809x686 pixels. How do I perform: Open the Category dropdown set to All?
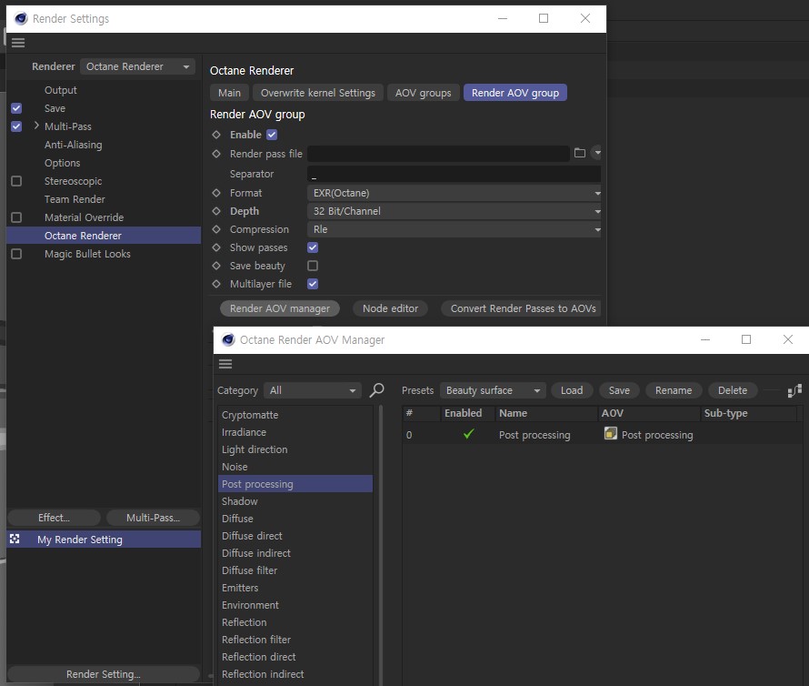pyautogui.click(x=312, y=390)
